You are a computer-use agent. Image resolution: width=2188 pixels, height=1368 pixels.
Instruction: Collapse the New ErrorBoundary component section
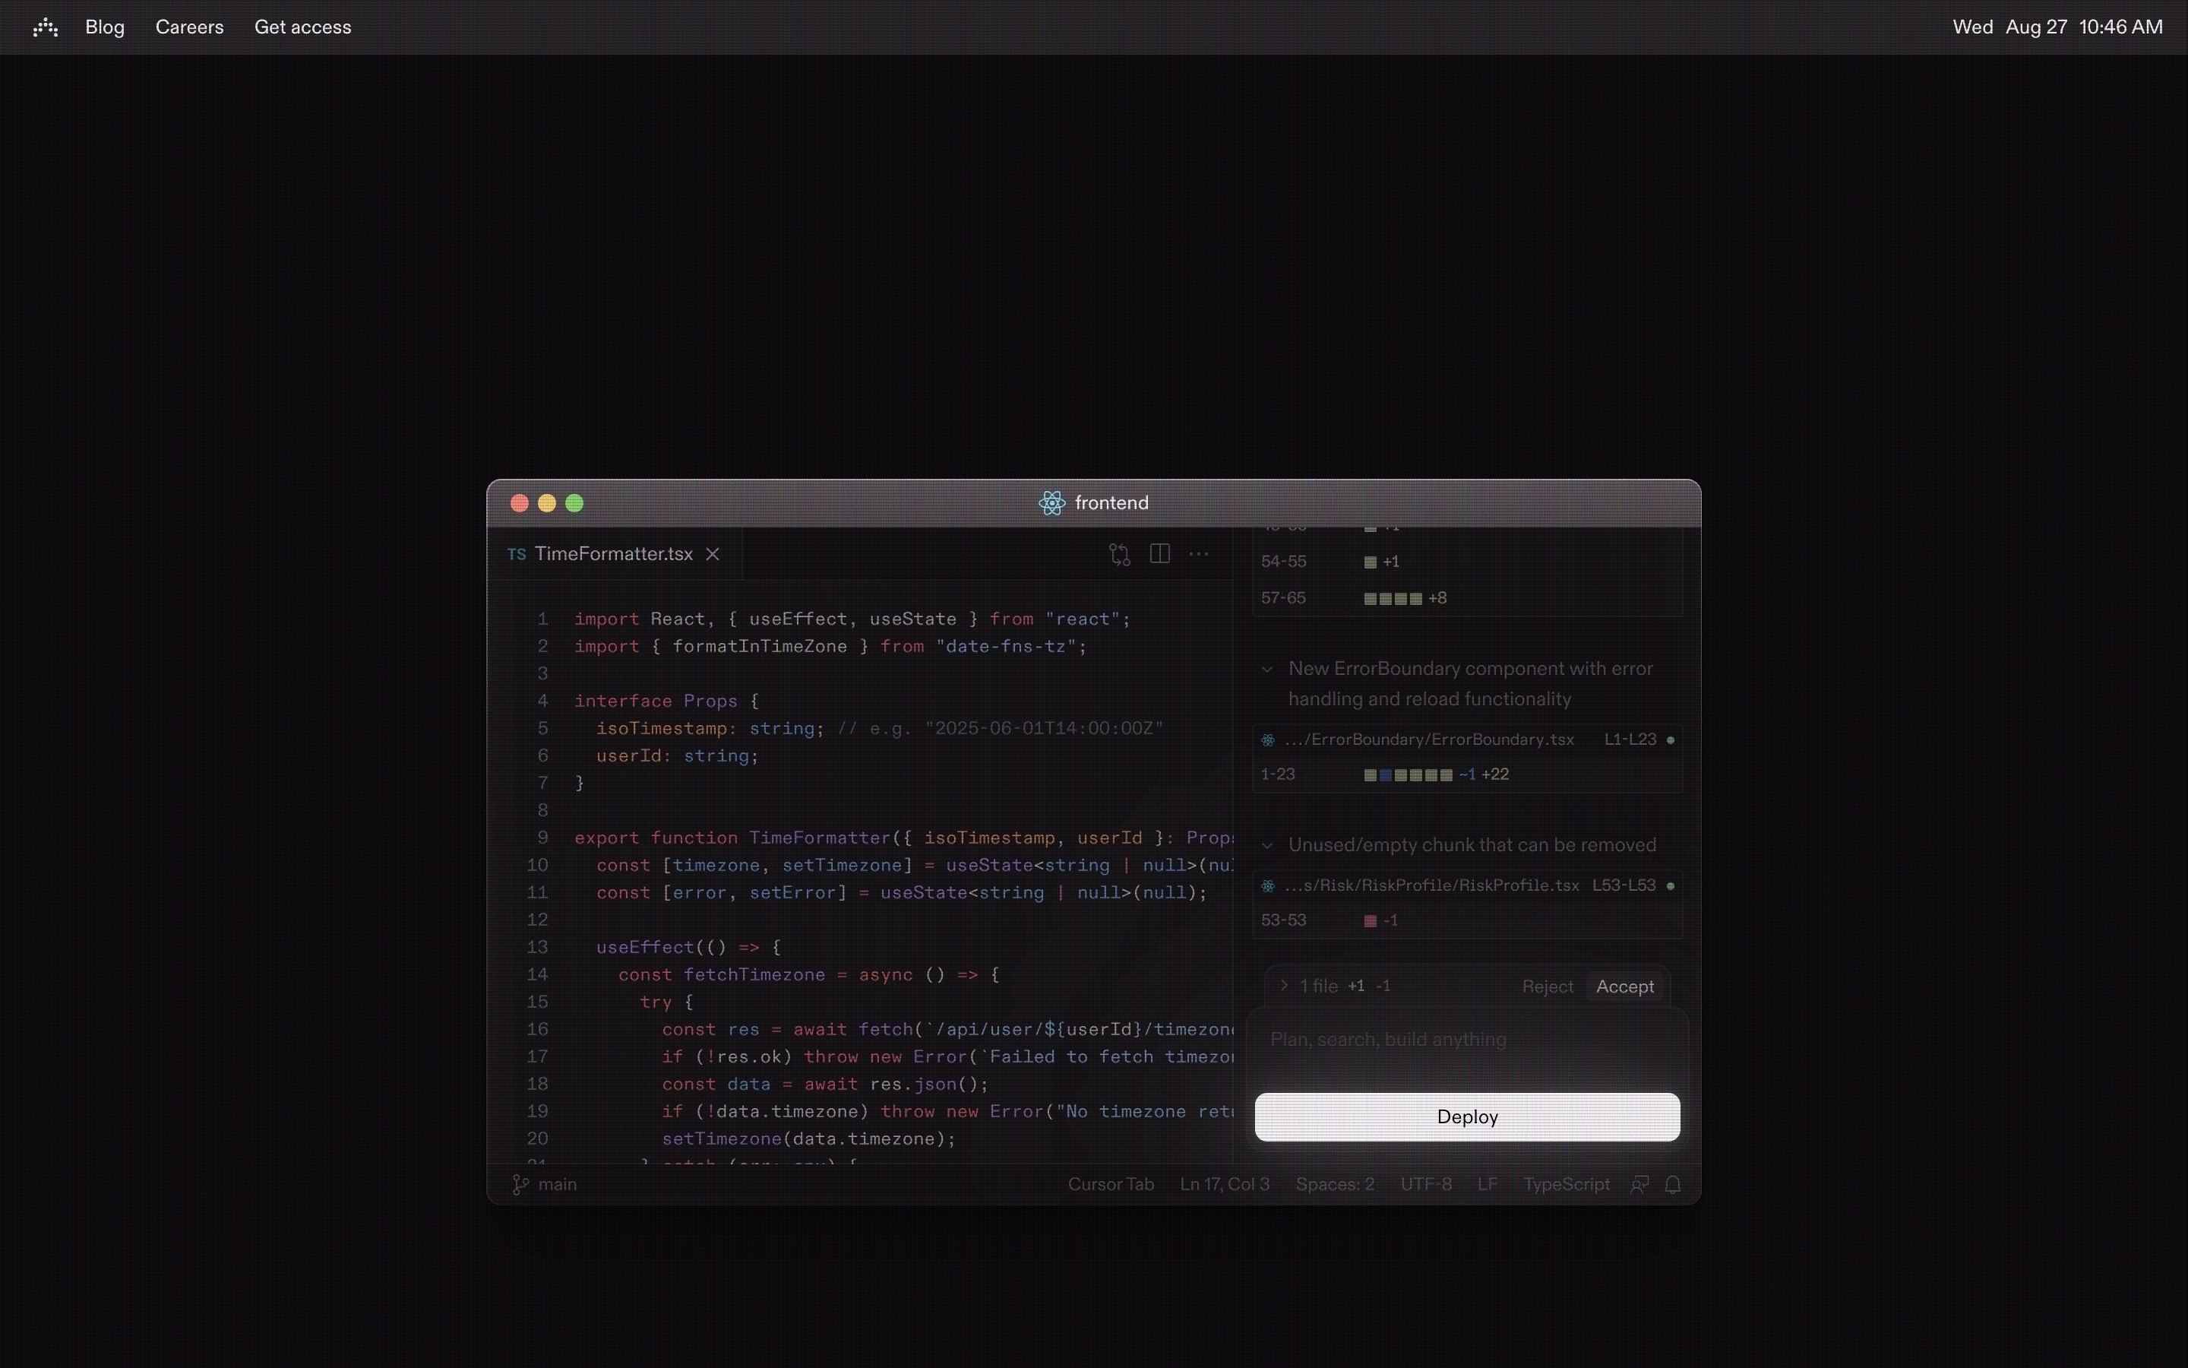[x=1266, y=670]
